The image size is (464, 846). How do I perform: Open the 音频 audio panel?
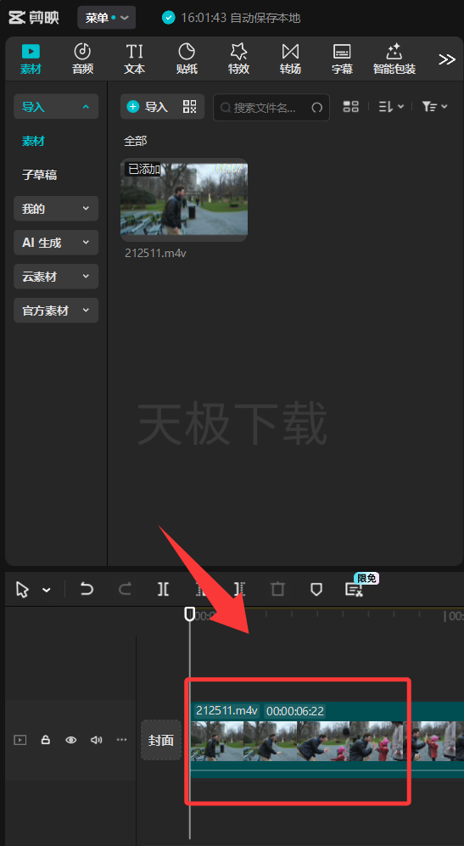pos(82,59)
